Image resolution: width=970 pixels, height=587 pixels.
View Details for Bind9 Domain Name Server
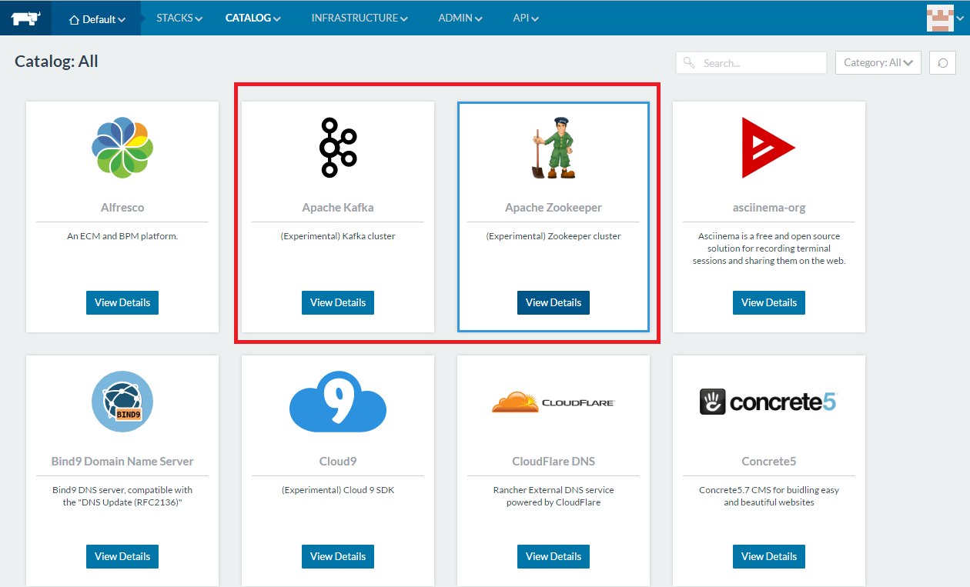tap(122, 556)
